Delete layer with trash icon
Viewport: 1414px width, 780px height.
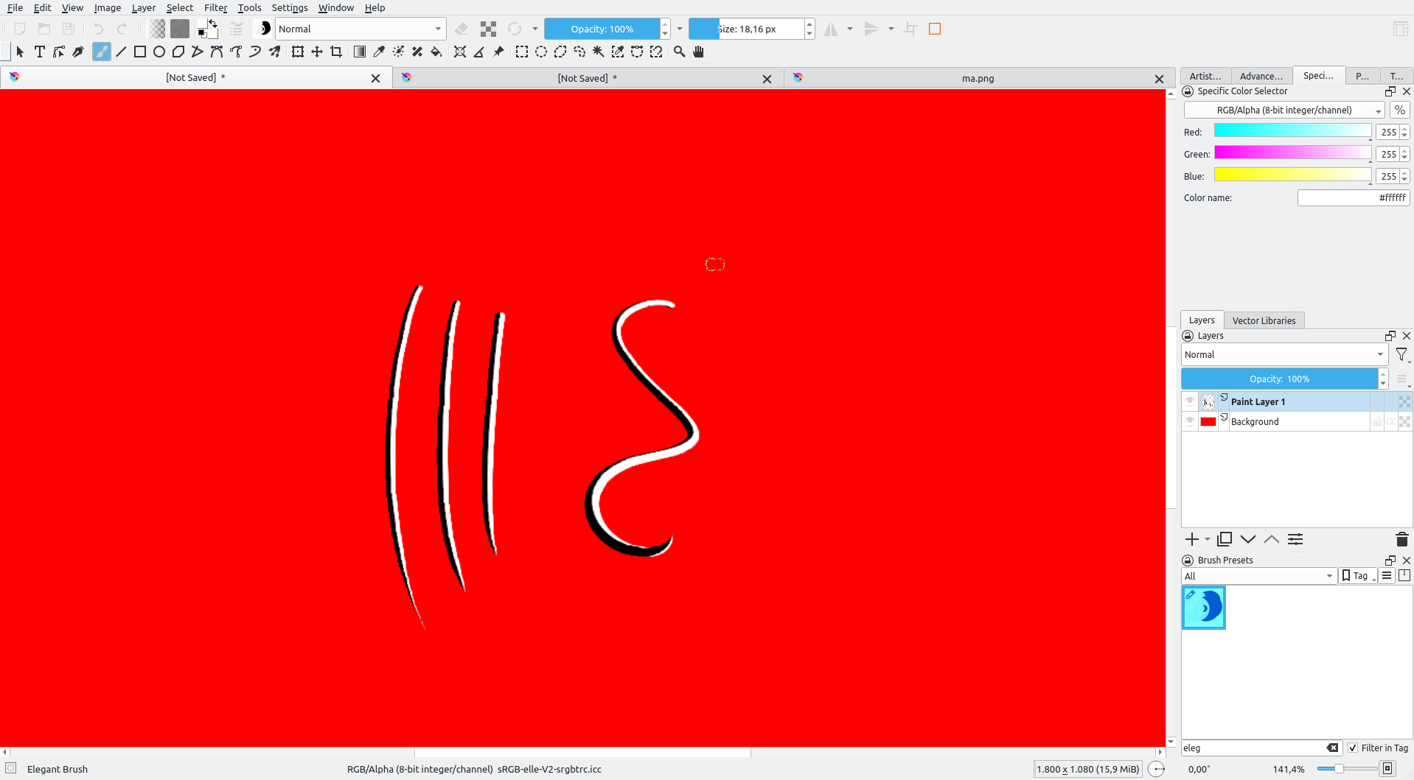pos(1401,539)
